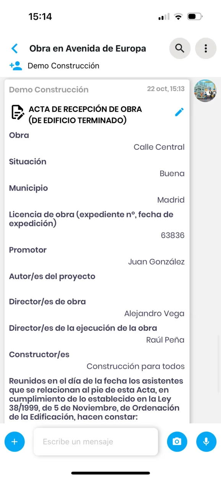Tap the Escribe un mensaje input field

coord(96,442)
